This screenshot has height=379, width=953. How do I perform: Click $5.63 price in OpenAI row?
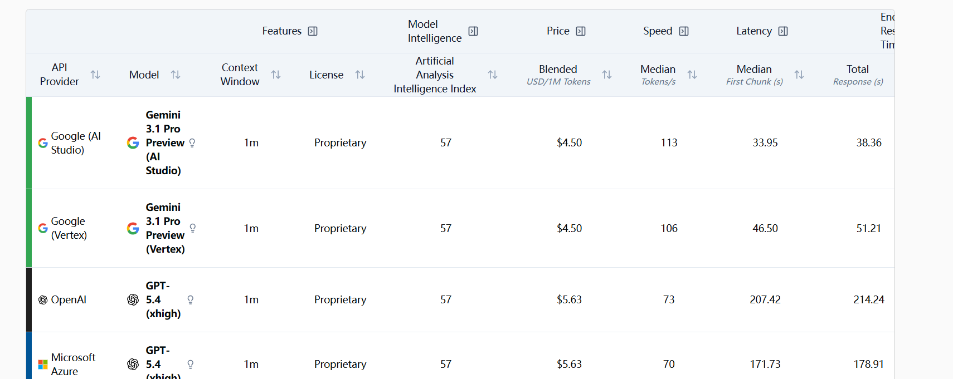pos(569,300)
